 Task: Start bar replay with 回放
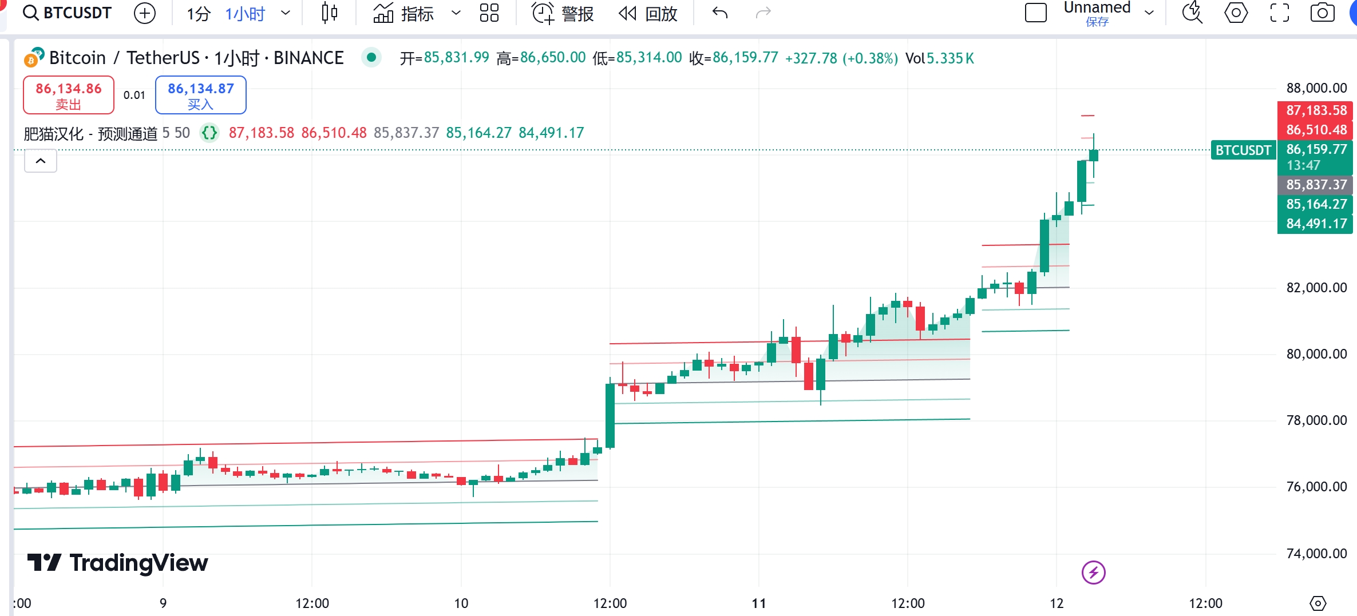[x=648, y=13]
